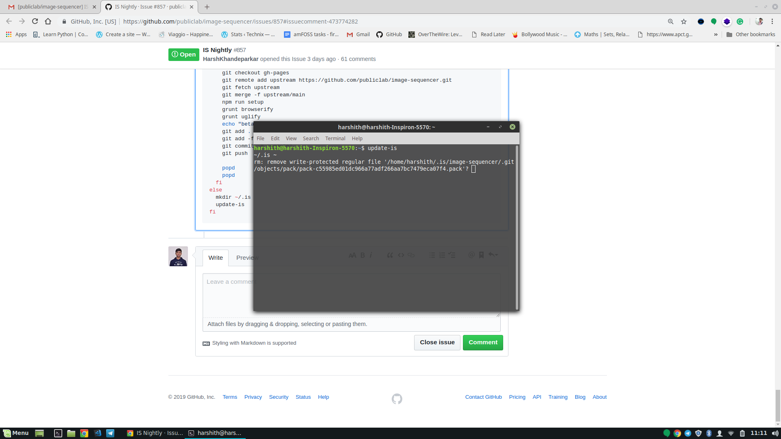
Task: Click Styling with Markdown is supported link
Action: (249, 343)
